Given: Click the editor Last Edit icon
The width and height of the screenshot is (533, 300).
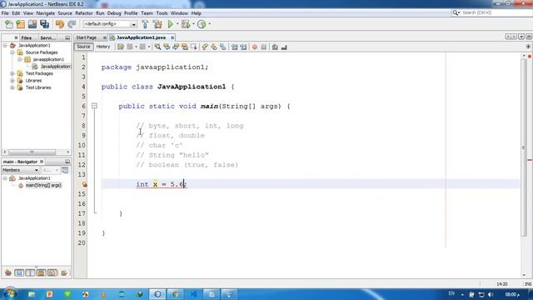Looking at the screenshot, I should click(120, 47).
